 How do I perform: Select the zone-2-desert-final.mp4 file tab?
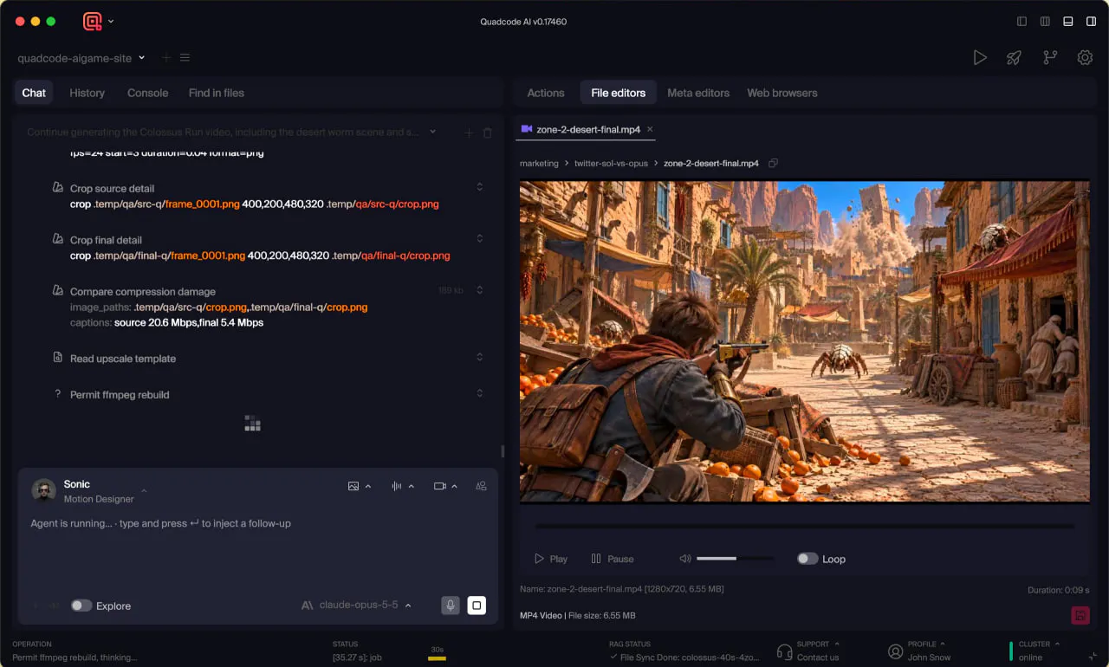[587, 129]
